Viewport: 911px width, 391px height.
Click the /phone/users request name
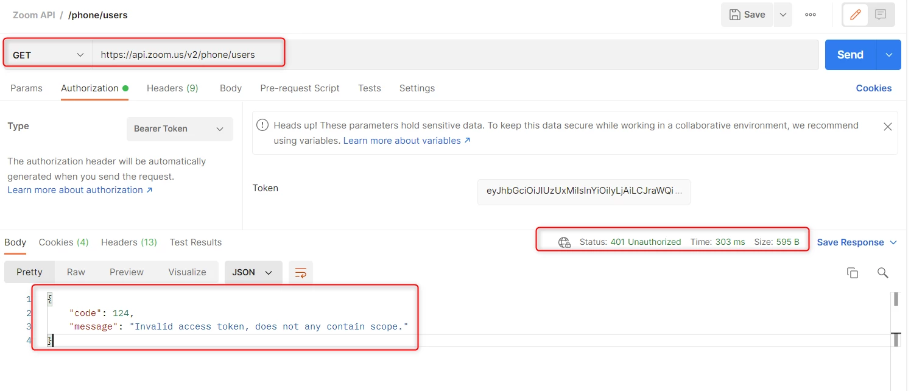(98, 15)
